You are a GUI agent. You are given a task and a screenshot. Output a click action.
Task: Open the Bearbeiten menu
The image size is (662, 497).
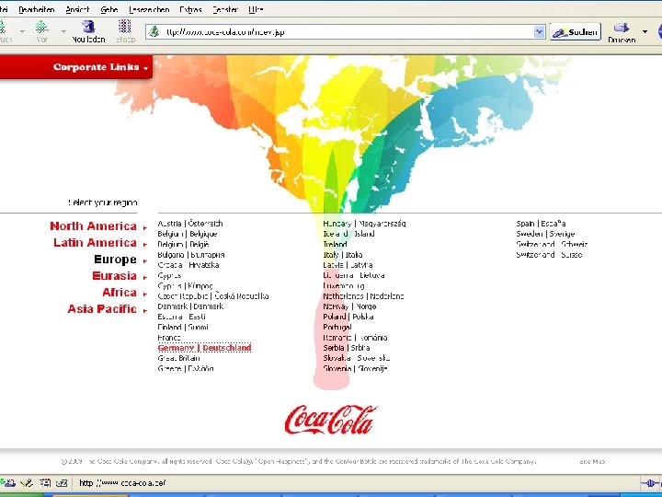[36, 9]
